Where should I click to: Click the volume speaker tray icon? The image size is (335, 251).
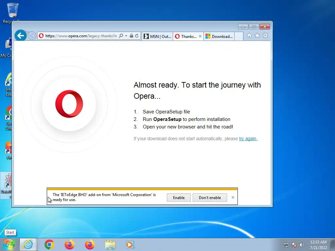pyautogui.click(x=302, y=245)
